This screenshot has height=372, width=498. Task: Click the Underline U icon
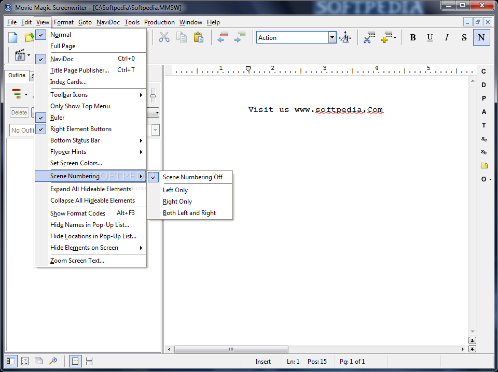(x=430, y=37)
